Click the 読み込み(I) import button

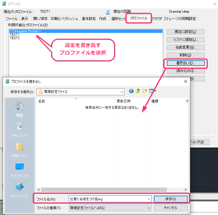pyautogui.click(x=186, y=71)
